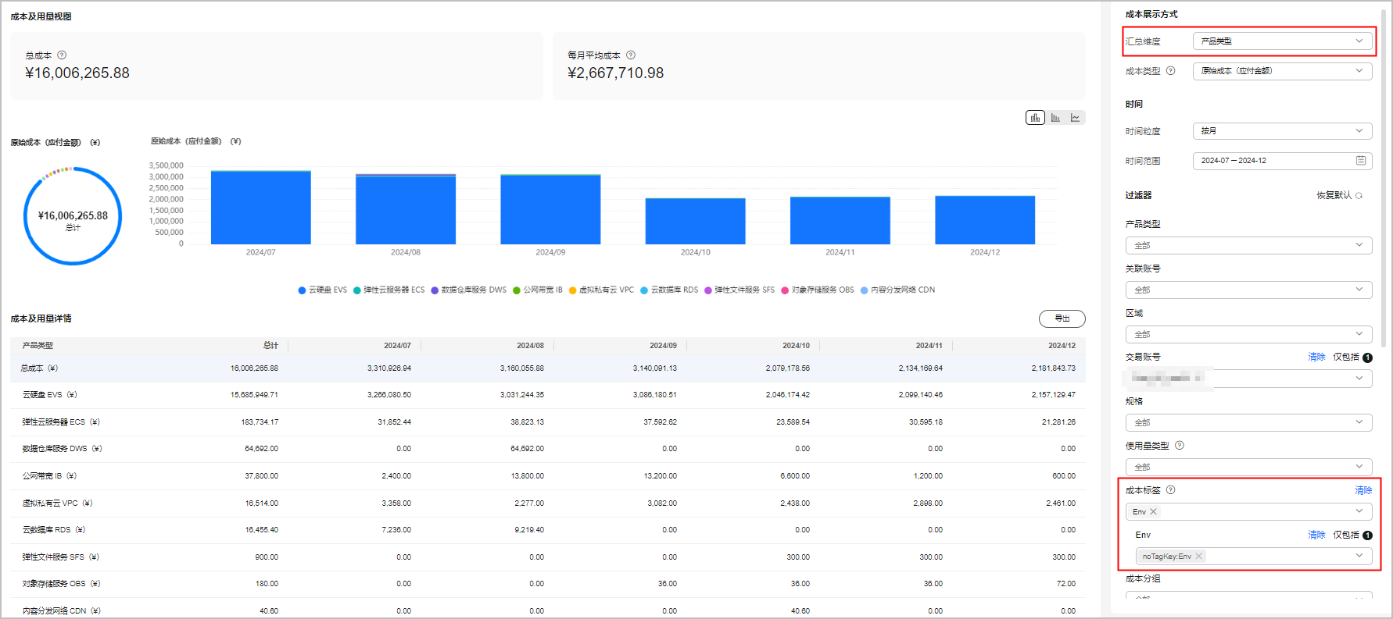Click the 导出 export button
The height and width of the screenshot is (619, 1393).
(x=1062, y=318)
